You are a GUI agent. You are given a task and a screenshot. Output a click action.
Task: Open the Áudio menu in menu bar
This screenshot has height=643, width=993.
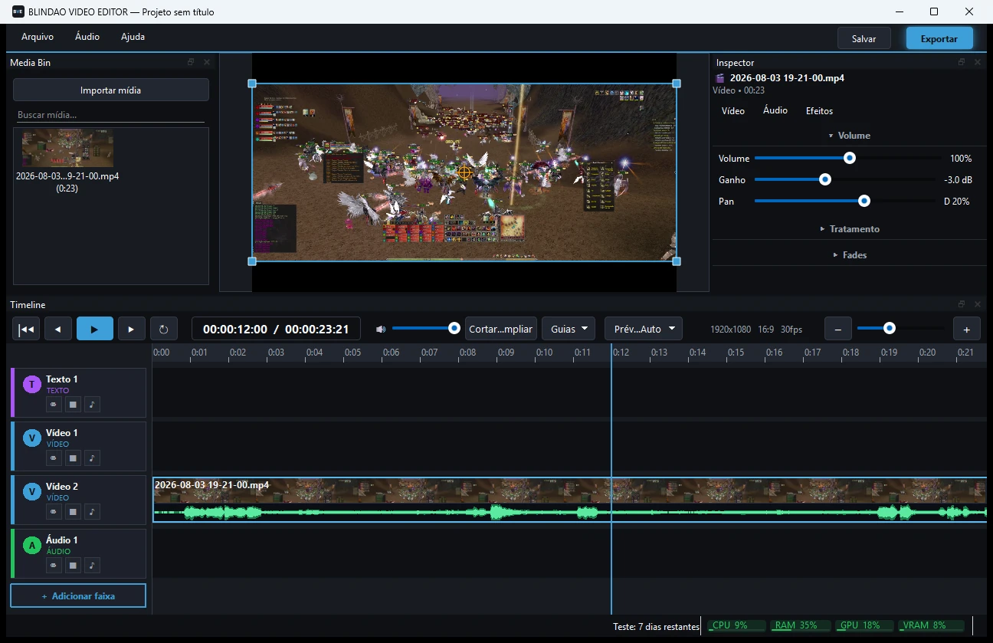tap(87, 37)
